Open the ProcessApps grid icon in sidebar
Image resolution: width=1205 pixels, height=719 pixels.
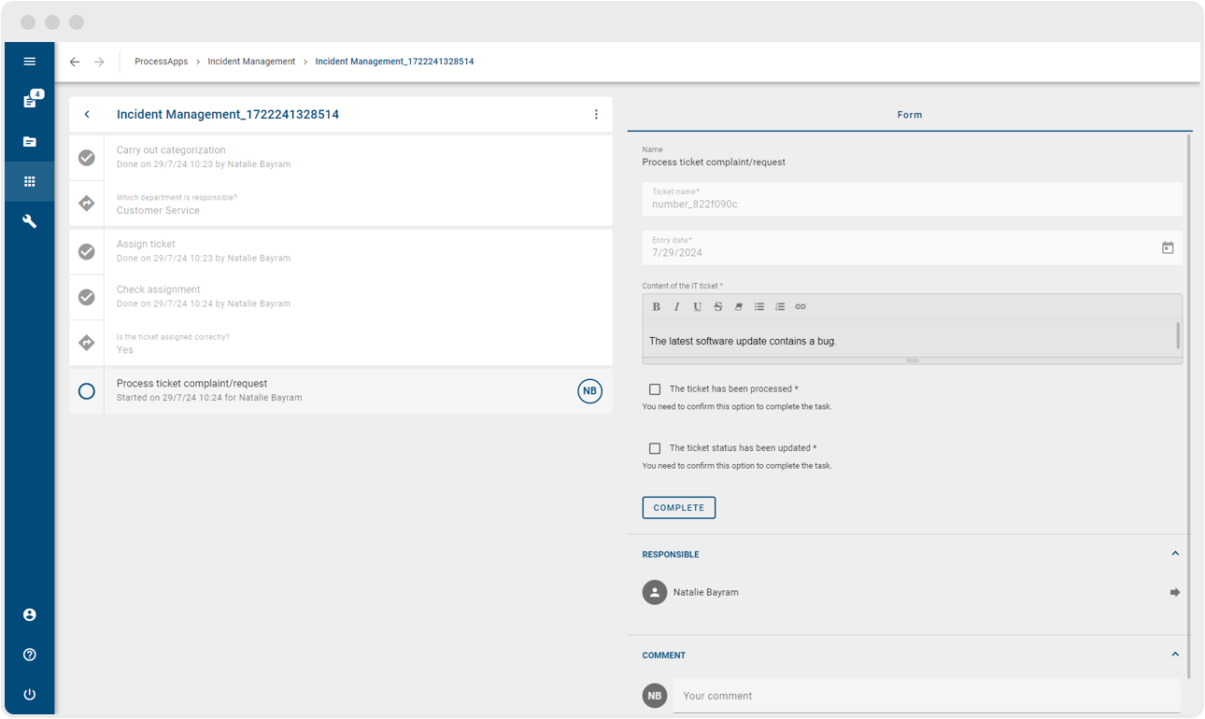coord(30,182)
